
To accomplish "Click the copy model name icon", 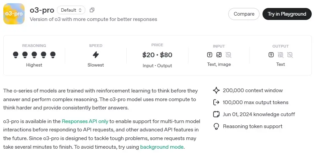I will pyautogui.click(x=92, y=10).
